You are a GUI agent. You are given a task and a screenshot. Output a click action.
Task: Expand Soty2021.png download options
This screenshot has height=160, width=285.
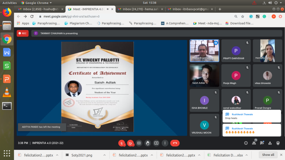coord(105,155)
